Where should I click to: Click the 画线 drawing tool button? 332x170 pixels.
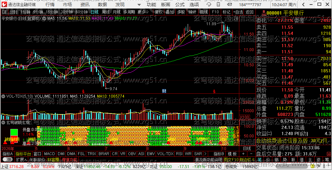click(x=204, y=12)
